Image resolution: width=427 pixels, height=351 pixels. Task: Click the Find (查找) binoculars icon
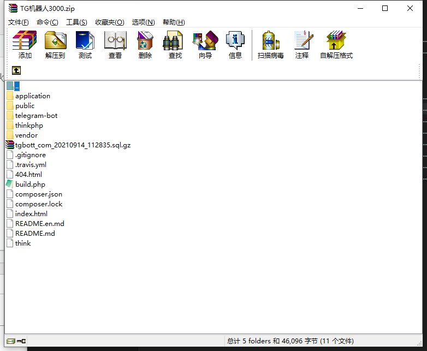(173, 40)
